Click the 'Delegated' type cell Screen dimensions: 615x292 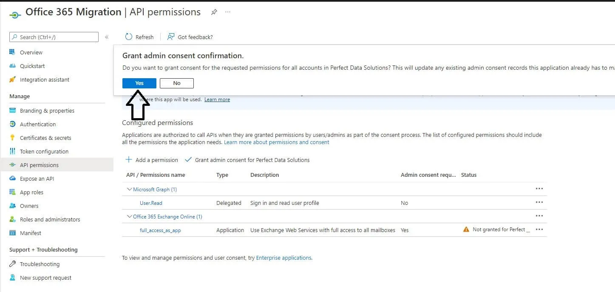coord(229,203)
